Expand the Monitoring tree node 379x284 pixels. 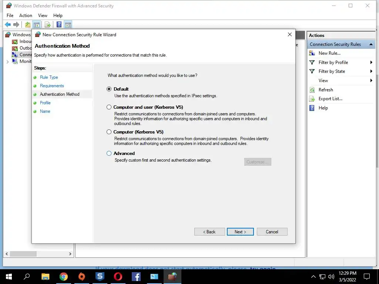pos(7,62)
